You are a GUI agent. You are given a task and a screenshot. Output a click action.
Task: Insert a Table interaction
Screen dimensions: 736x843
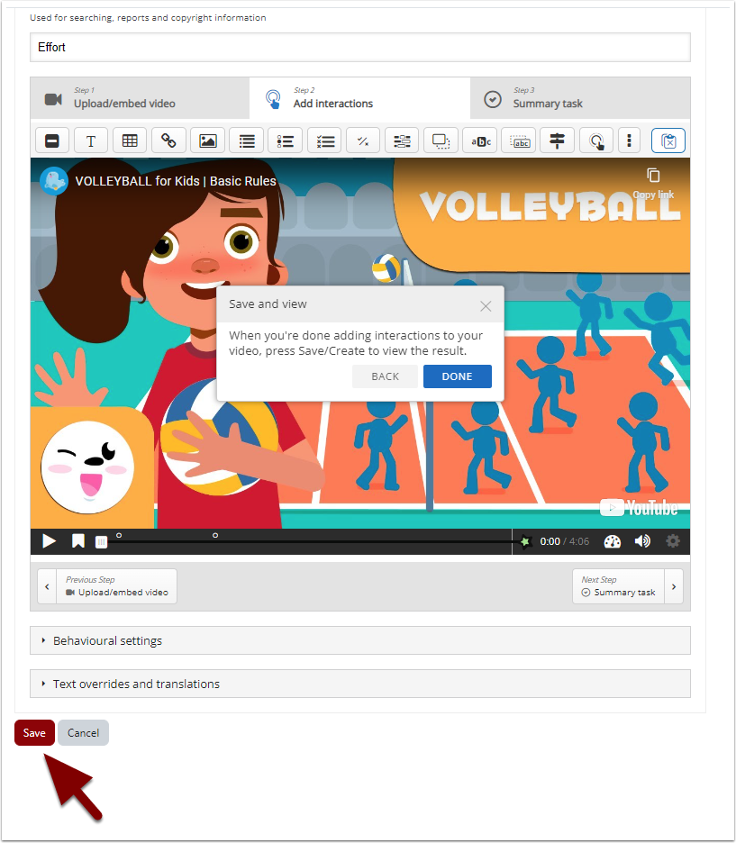(x=130, y=140)
